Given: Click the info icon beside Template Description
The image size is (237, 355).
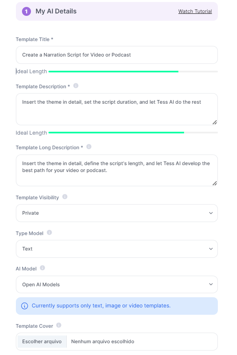Looking at the screenshot, I should point(76,86).
